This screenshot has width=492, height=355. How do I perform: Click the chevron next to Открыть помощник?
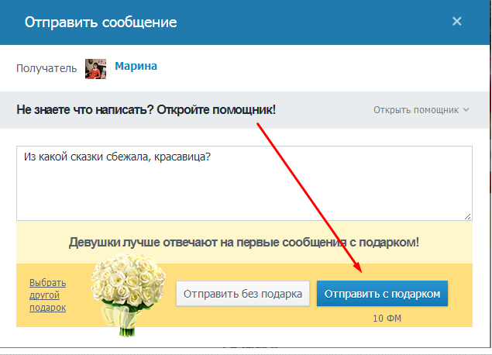coord(466,110)
